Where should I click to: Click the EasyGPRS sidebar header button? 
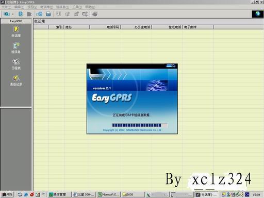coord(16,21)
